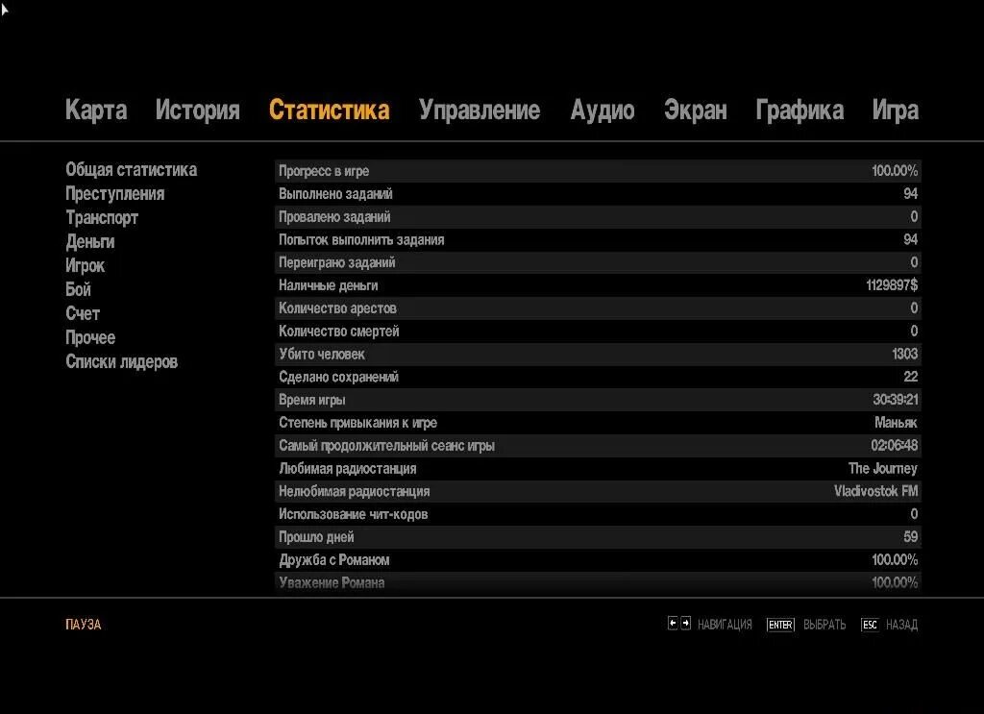Select the Статистика tab
Screen dimensions: 984x714
coord(330,110)
